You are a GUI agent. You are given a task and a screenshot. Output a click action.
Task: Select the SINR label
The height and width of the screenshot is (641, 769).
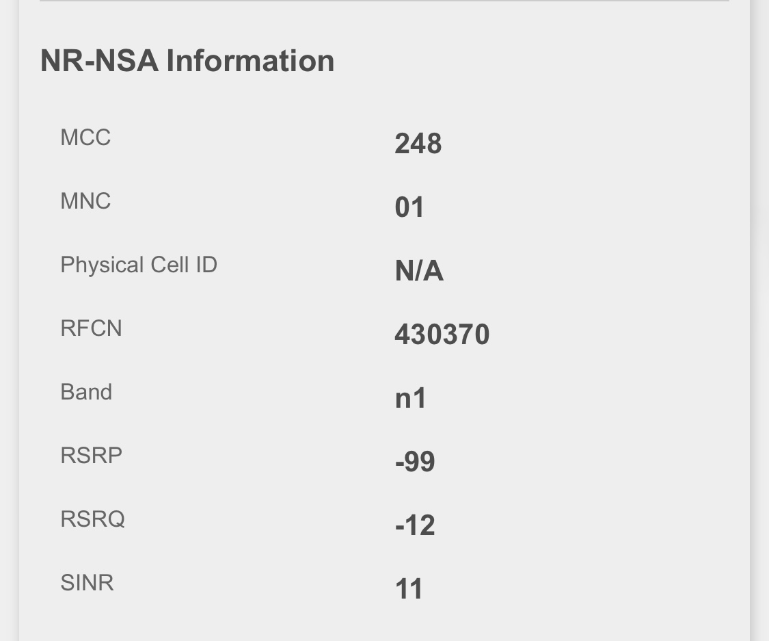pos(87,583)
